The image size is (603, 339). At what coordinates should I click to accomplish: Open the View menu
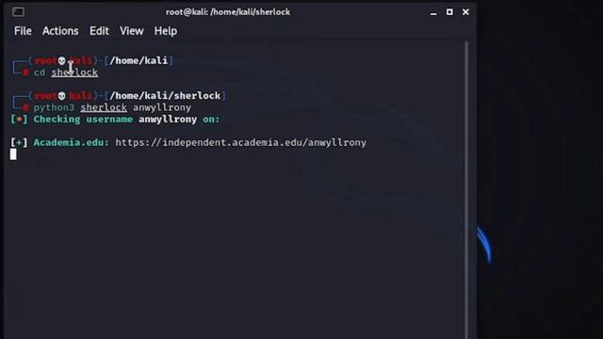(132, 31)
